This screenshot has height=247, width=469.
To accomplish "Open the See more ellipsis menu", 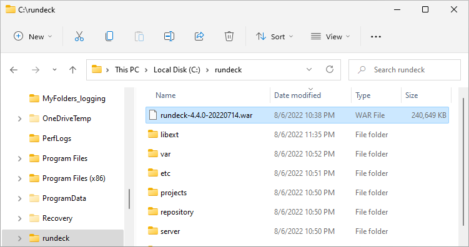I will click(x=376, y=37).
